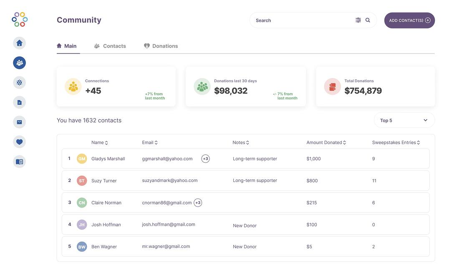Click the ST avatar for Suzy Turner

point(82,180)
